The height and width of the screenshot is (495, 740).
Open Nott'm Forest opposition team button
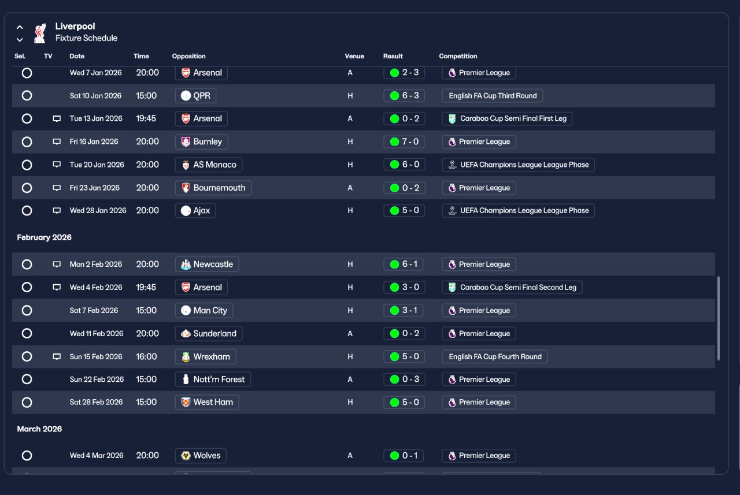[213, 379]
